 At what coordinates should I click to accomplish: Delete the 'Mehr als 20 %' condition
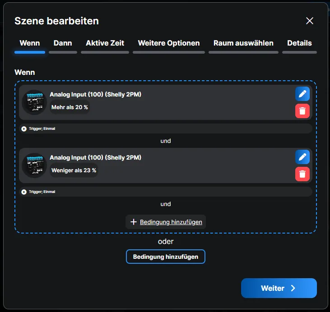pyautogui.click(x=302, y=111)
